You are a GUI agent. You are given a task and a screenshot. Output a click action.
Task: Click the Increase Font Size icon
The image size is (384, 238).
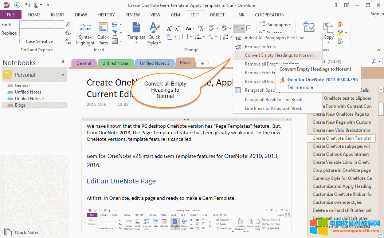(x=169, y=28)
